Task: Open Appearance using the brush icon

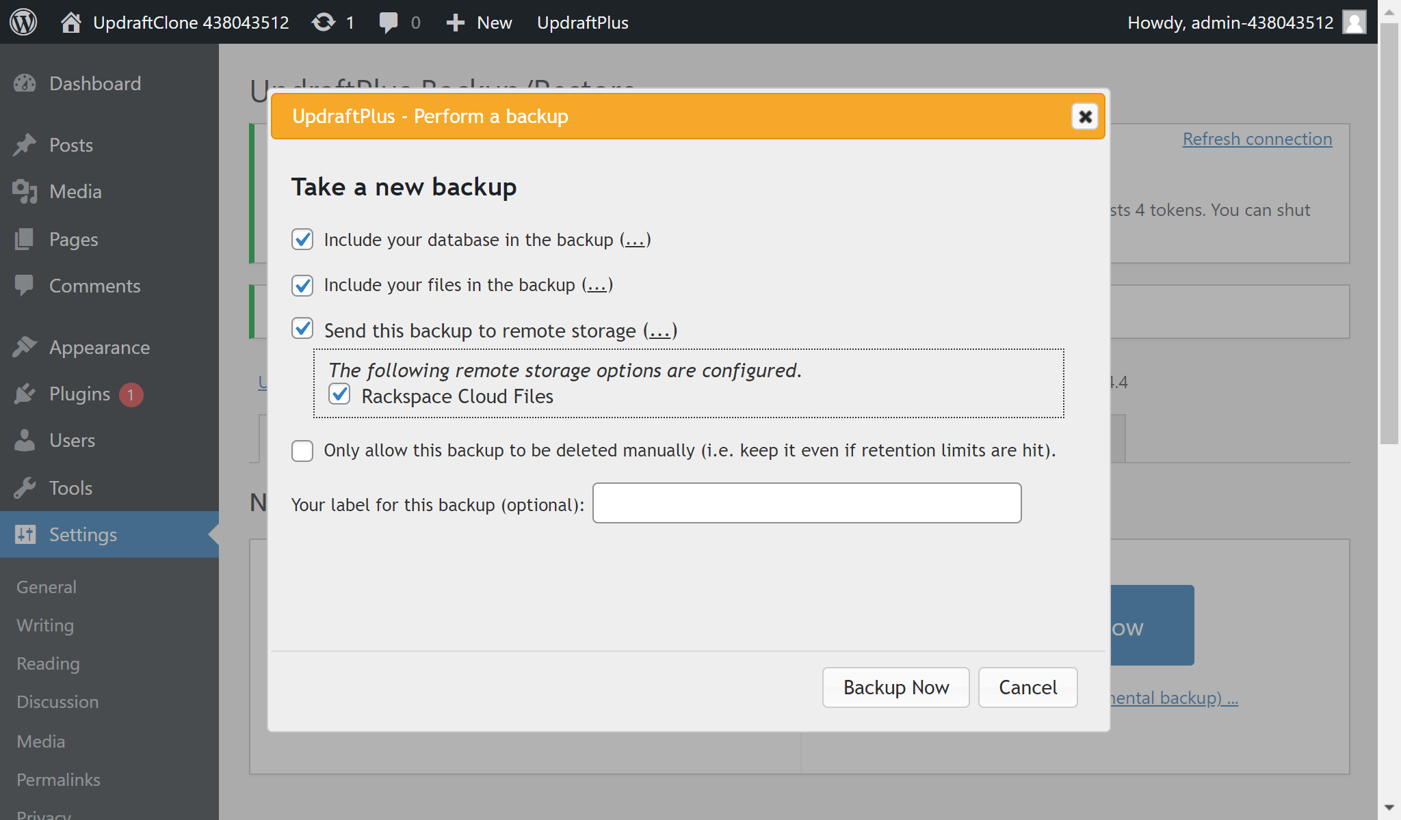Action: [x=26, y=347]
